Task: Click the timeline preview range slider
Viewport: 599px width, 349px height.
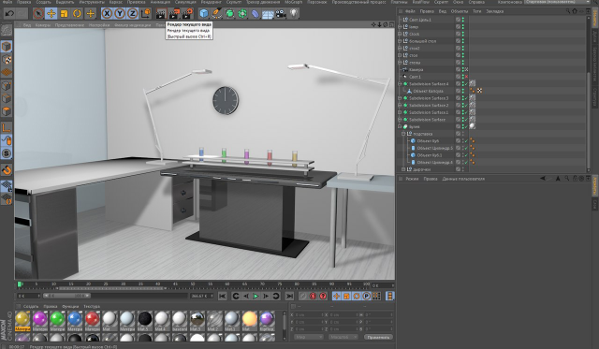Action: pyautogui.click(x=66, y=296)
